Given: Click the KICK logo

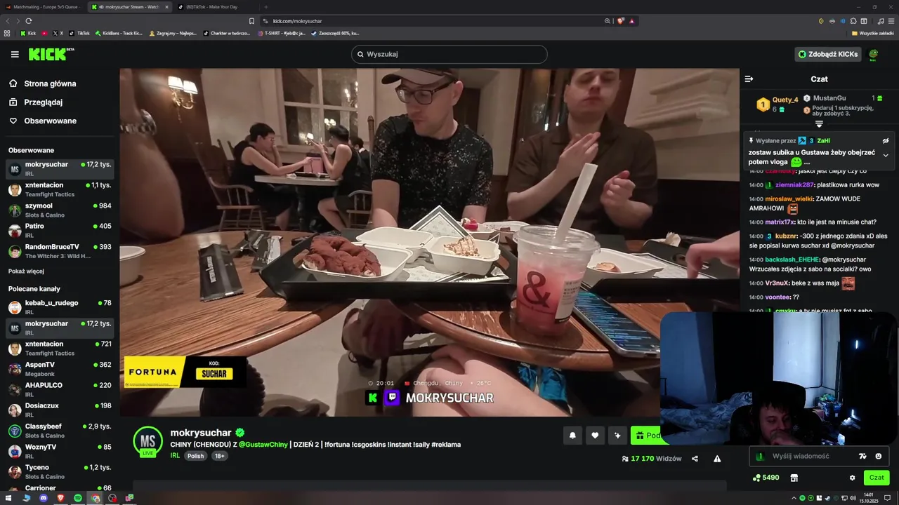Looking at the screenshot, I should [51, 54].
